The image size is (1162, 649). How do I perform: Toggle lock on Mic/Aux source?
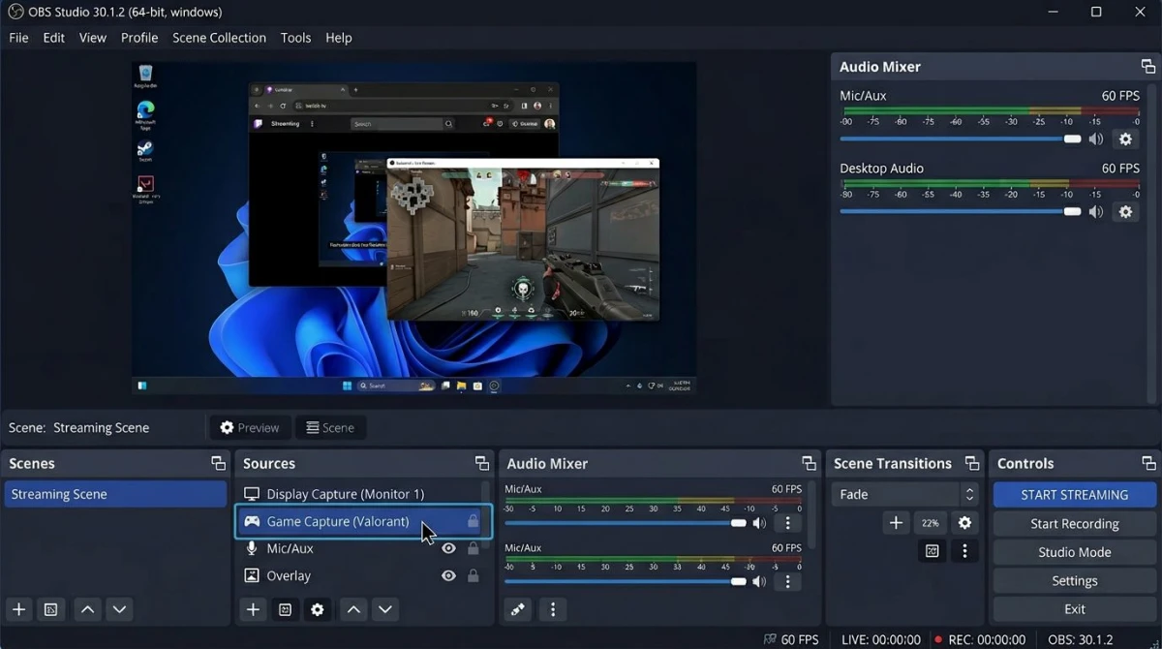click(x=473, y=548)
